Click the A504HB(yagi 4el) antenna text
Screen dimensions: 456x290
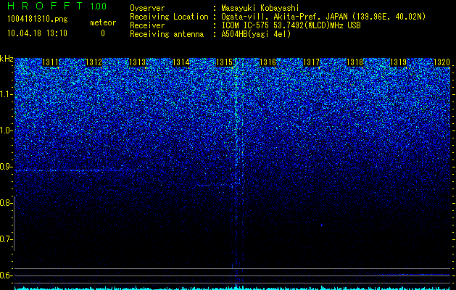coord(256,34)
